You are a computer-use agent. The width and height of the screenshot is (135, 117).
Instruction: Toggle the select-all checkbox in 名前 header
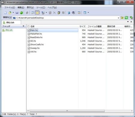[x=28, y=26]
